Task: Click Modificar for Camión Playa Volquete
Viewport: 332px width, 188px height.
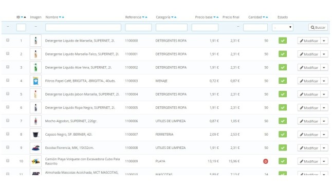Action: (309, 161)
